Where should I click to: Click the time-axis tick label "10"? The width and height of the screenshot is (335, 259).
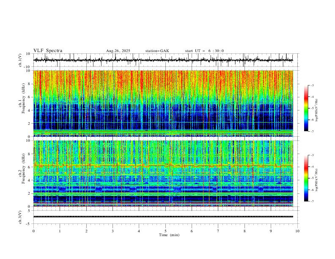click(297, 231)
